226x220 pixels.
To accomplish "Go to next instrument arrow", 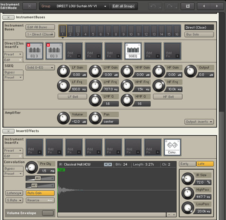I will coord(217,6).
